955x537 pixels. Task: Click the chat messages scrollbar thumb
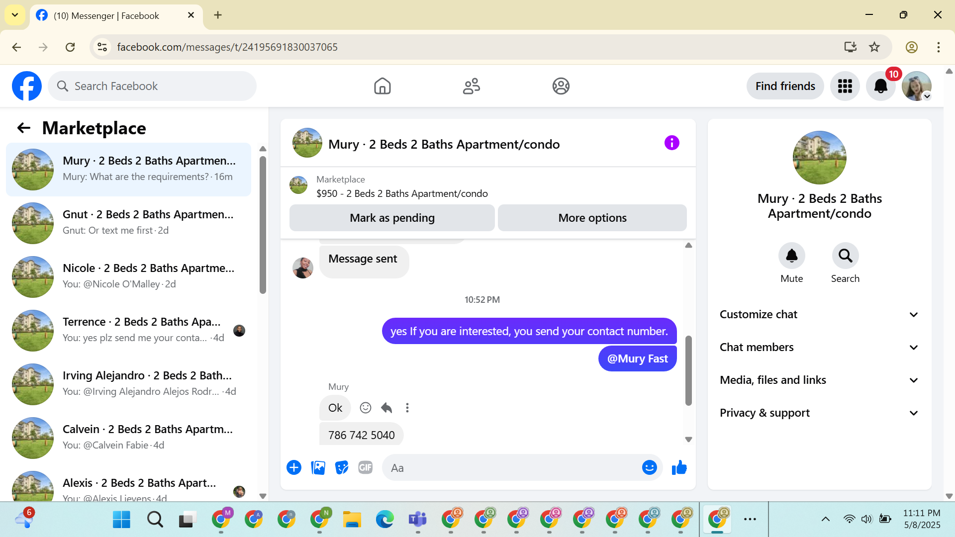pos(688,370)
